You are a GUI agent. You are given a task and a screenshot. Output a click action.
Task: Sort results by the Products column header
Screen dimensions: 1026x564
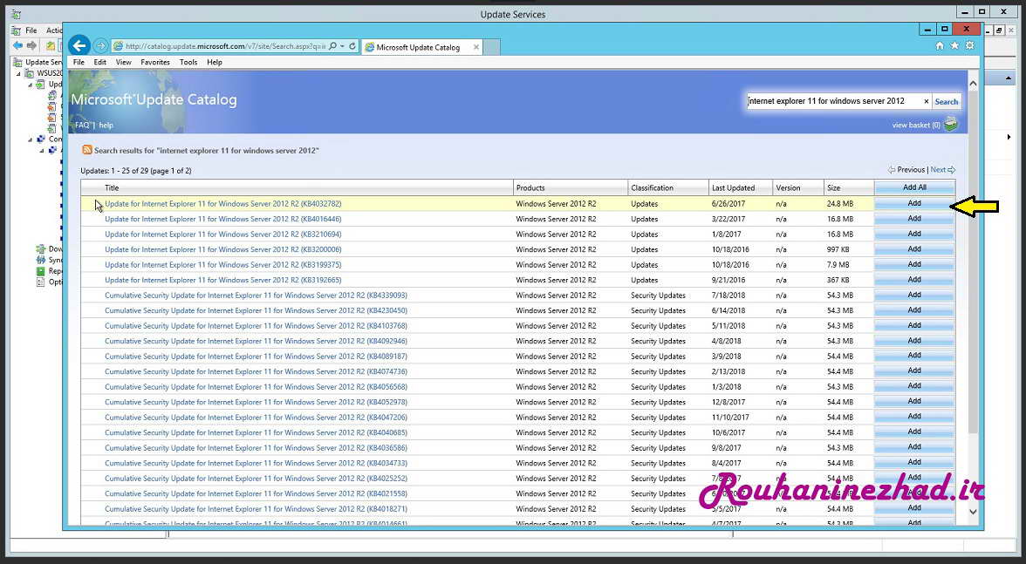click(x=571, y=187)
